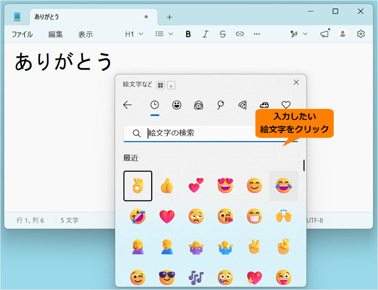The image size is (378, 290).
Task: Insert the winking face emoji
Action: (138, 277)
